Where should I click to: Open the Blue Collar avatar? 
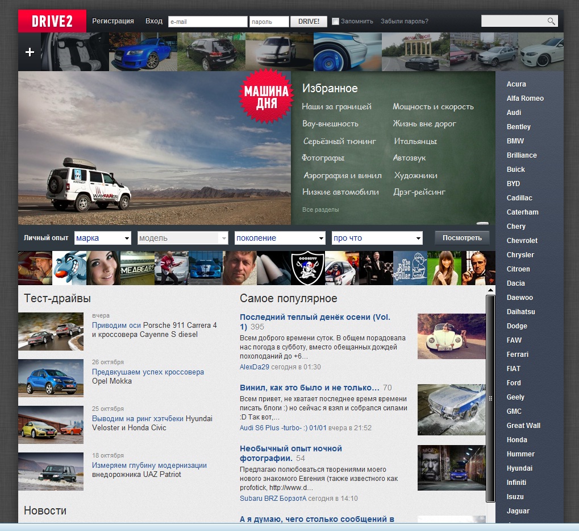click(410, 268)
